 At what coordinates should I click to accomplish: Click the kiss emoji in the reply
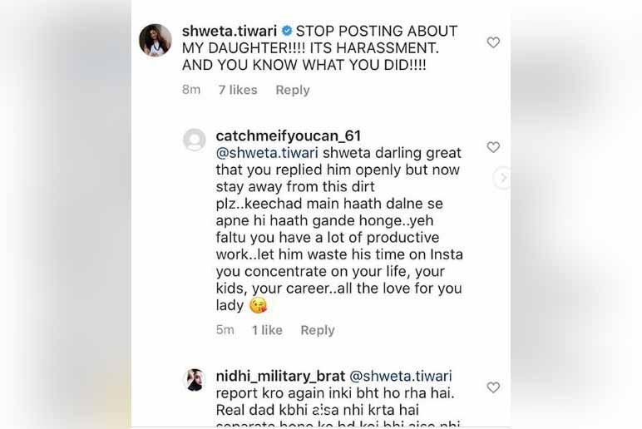(x=259, y=305)
